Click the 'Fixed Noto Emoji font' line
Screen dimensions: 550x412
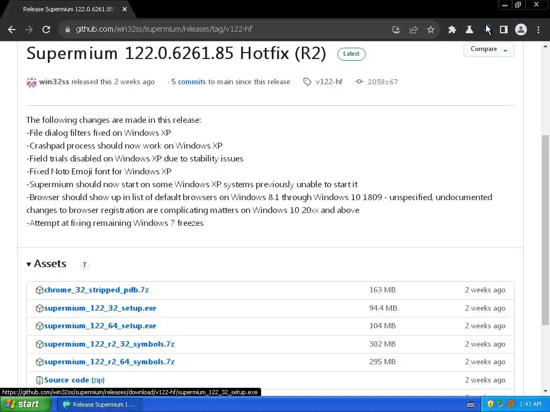(x=99, y=172)
